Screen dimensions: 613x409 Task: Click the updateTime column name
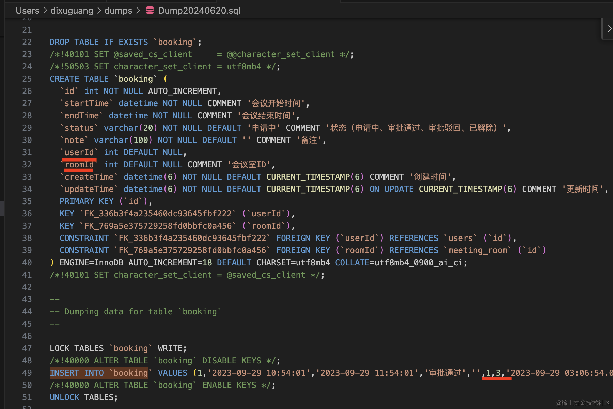(x=89, y=189)
